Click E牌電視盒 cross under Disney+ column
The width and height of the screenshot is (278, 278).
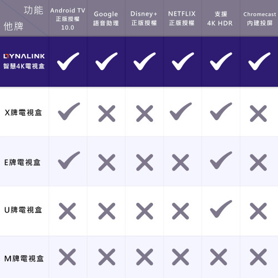pos(145,162)
